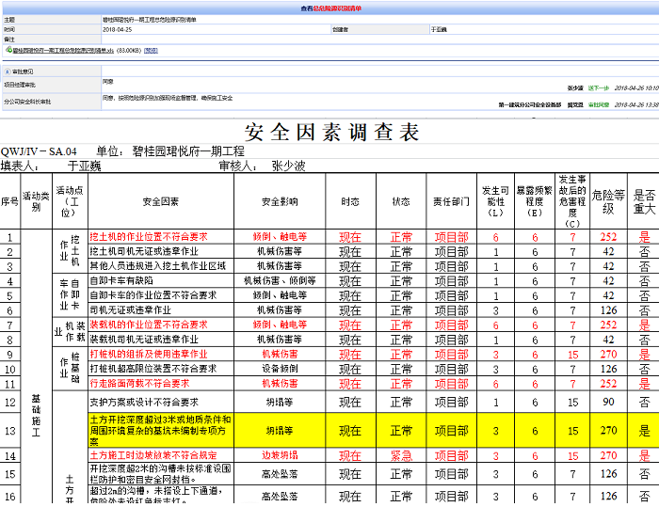This screenshot has height=507, width=659.
Task: Click the 危险等级 column header
Action: [x=608, y=201]
